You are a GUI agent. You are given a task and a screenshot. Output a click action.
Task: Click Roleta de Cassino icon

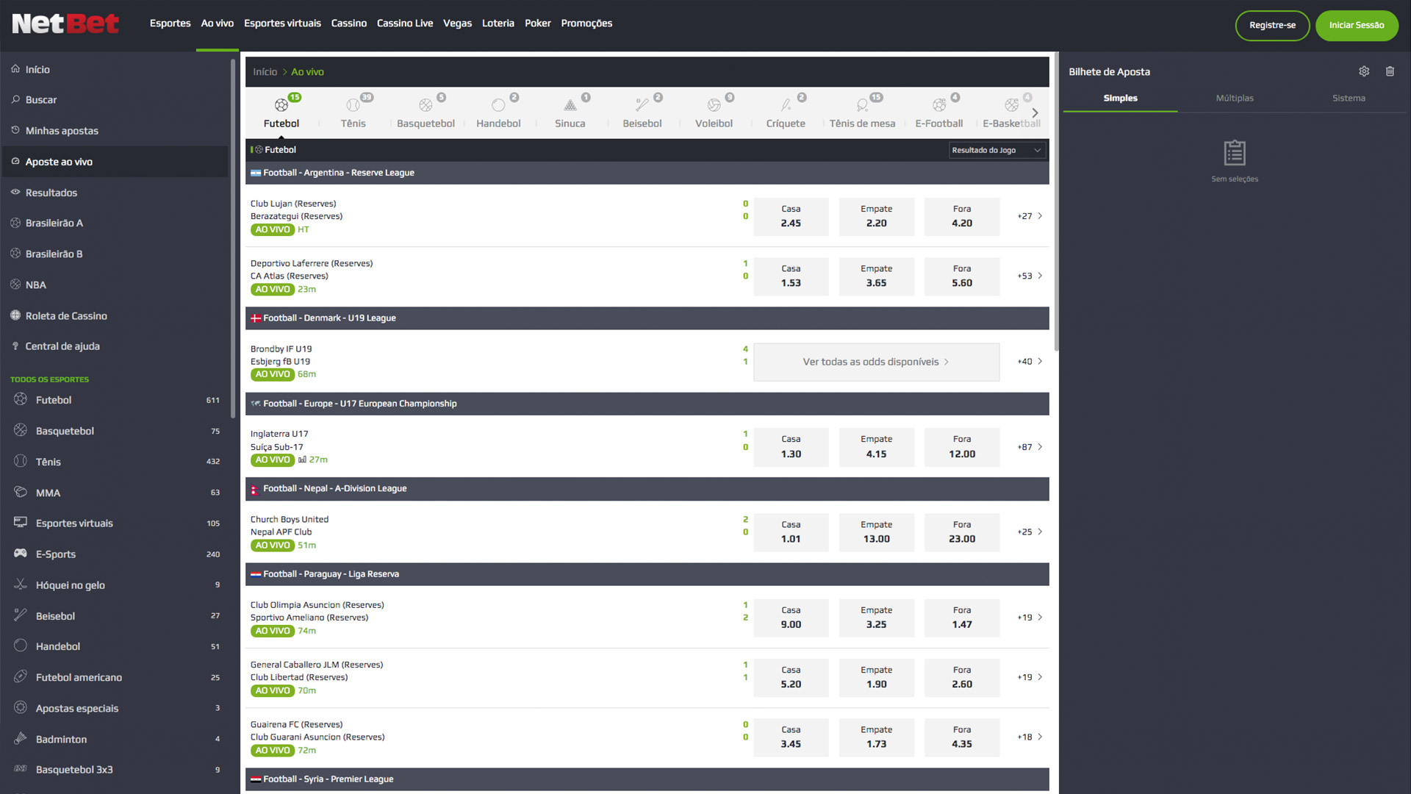pos(15,315)
